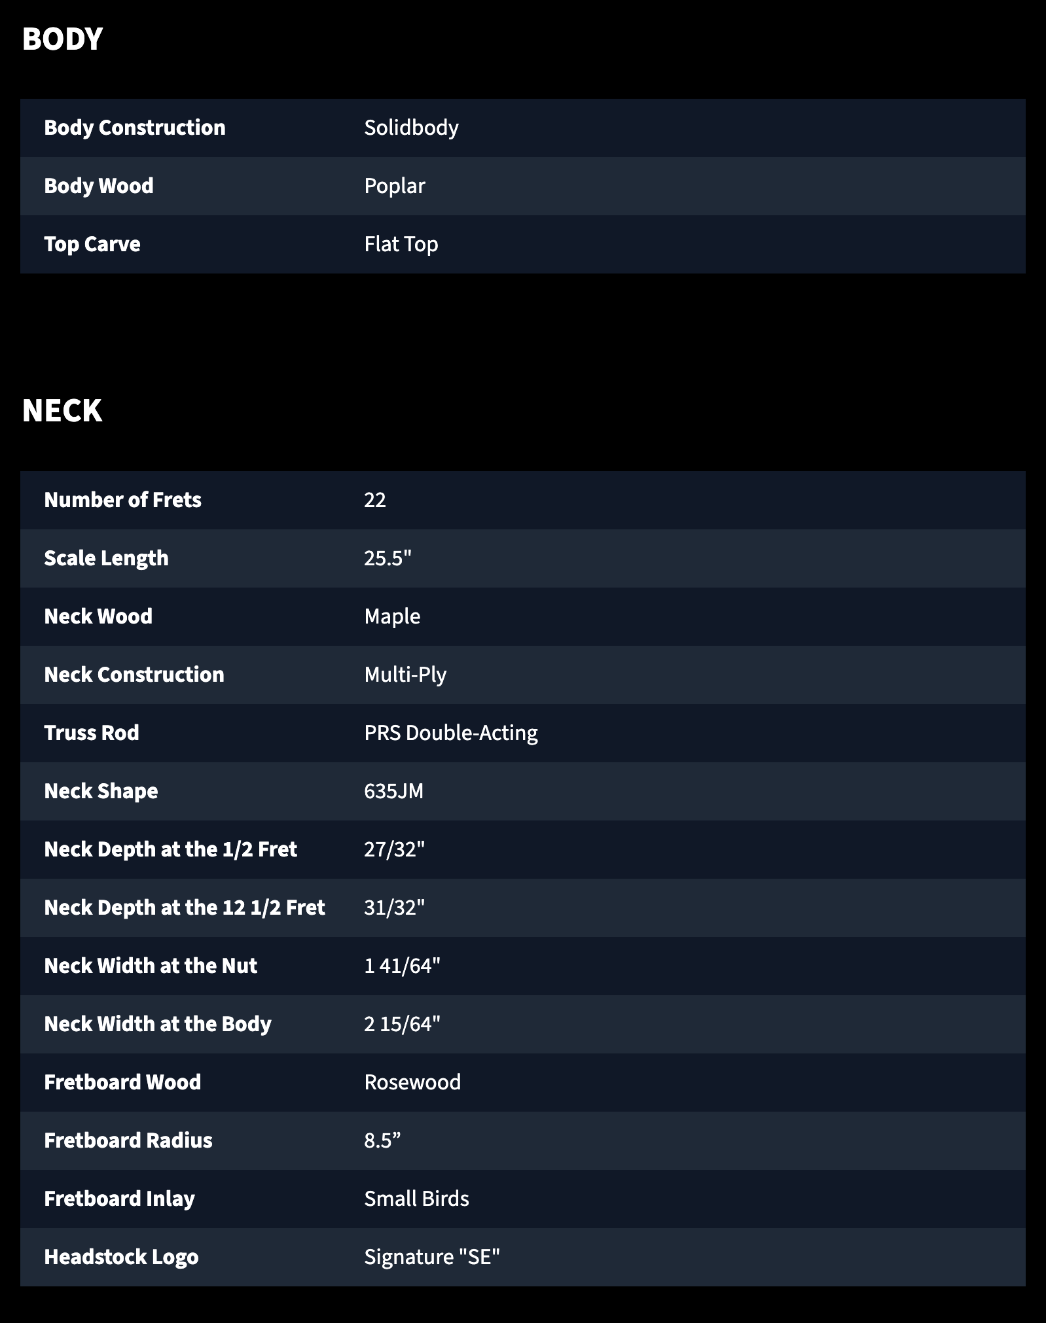Click the Solidbody value

411,128
